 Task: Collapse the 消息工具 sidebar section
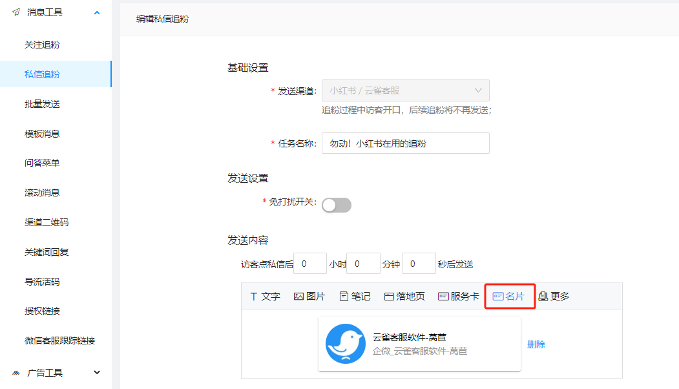pyautogui.click(x=97, y=12)
